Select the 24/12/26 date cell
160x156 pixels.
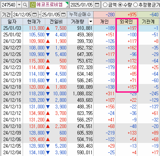point(12,54)
